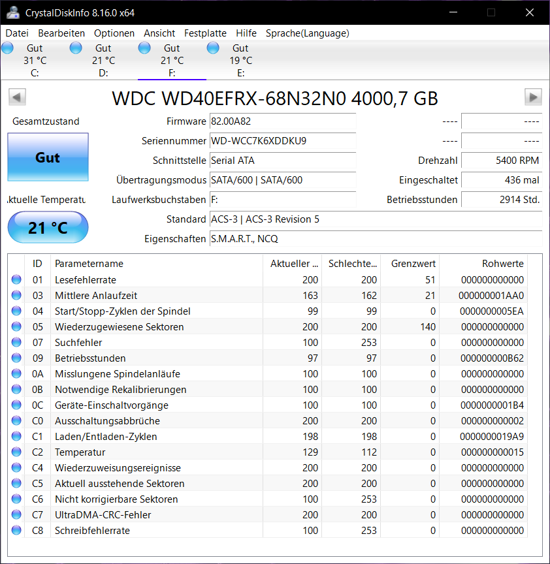550x564 pixels.
Task: Click status icon for Wiederzugewiesene Sektoren row
Action: (16, 326)
